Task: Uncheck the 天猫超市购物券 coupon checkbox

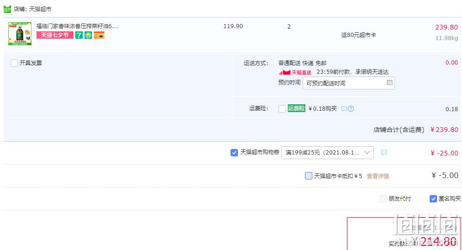Action: click(x=234, y=153)
